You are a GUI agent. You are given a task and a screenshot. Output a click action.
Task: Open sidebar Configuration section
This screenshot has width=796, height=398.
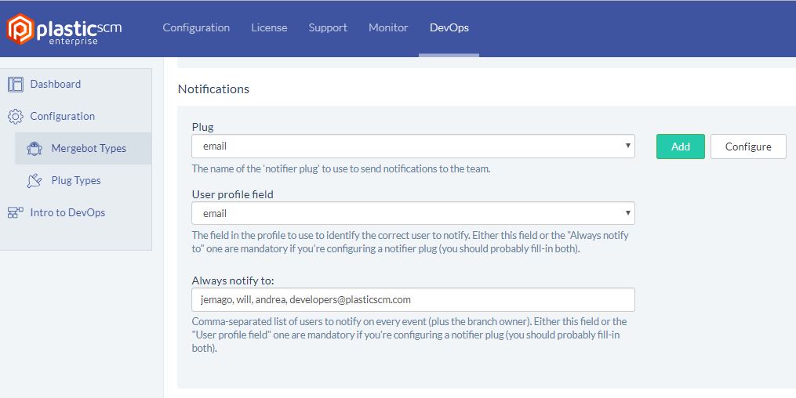tap(63, 116)
